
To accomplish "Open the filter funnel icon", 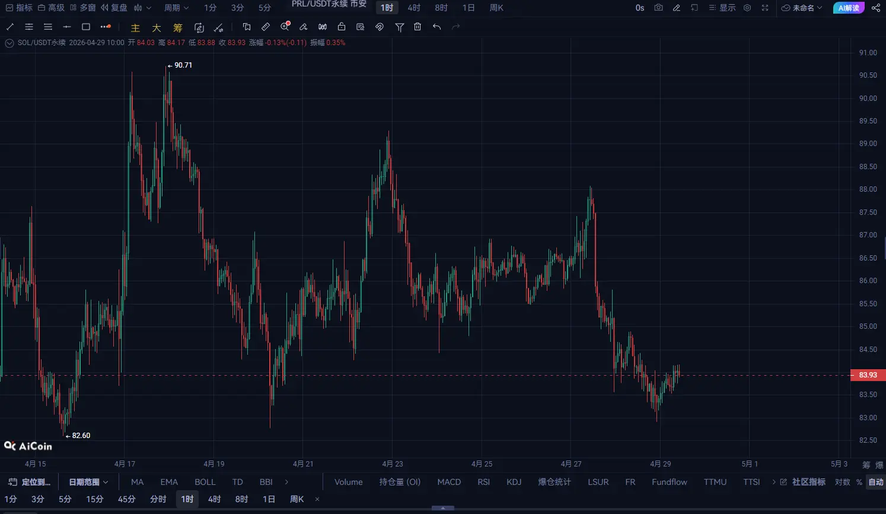I will click(400, 27).
